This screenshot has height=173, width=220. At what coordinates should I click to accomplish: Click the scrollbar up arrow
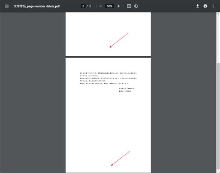pos(218,14)
